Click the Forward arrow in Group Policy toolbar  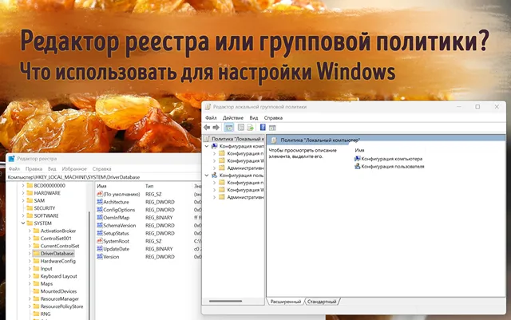pos(216,127)
